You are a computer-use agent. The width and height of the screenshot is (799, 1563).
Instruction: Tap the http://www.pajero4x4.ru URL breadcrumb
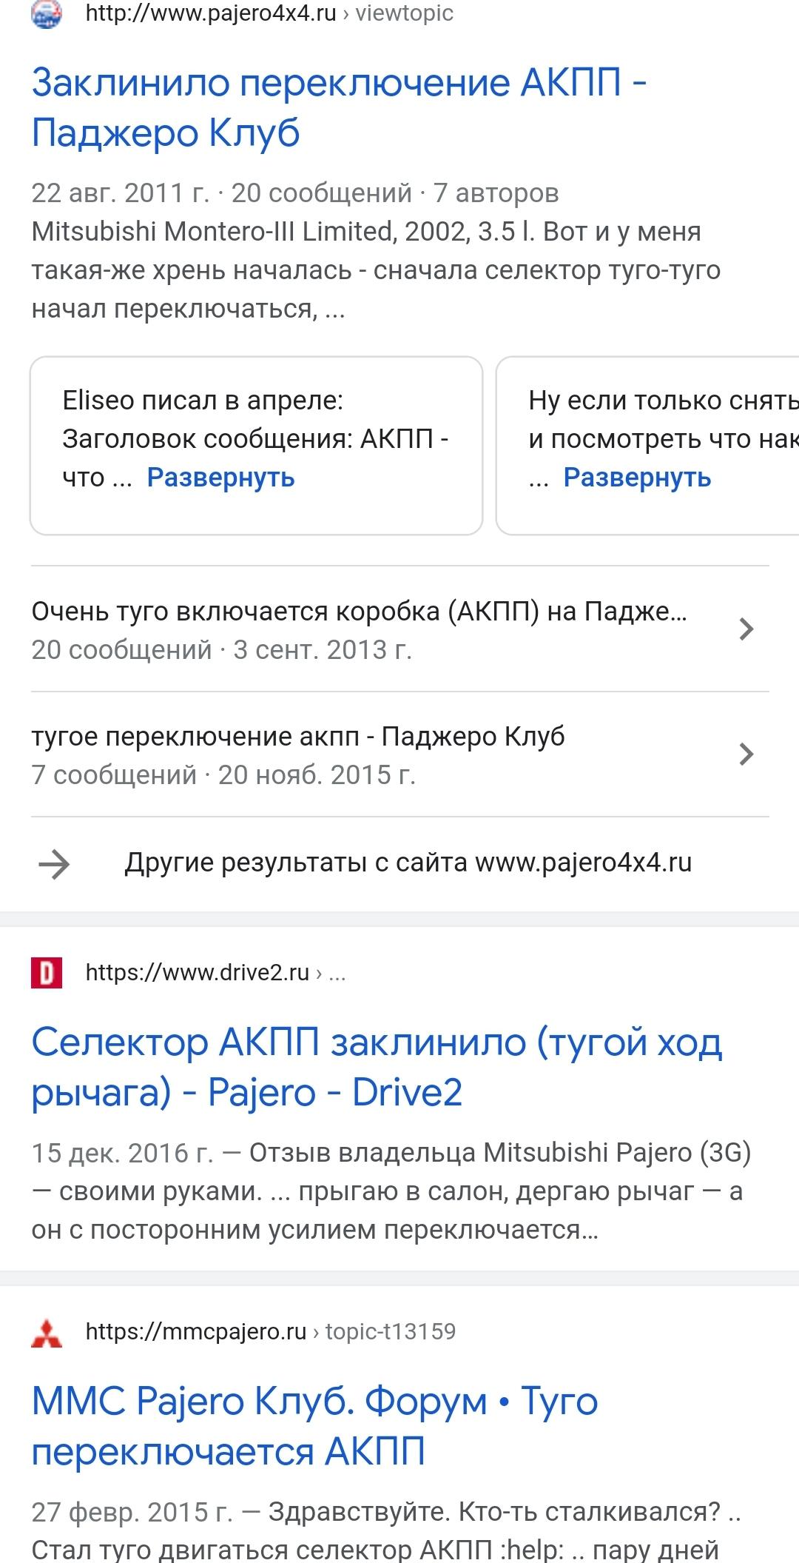[x=269, y=13]
